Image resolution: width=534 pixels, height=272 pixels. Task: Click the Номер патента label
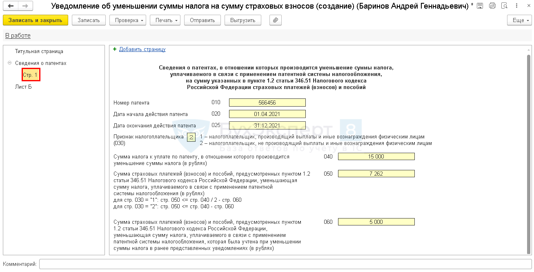point(131,103)
